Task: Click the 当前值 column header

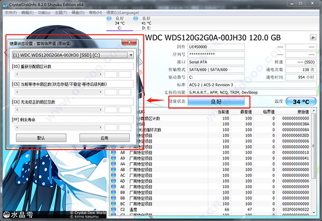Action: pyautogui.click(x=219, y=112)
